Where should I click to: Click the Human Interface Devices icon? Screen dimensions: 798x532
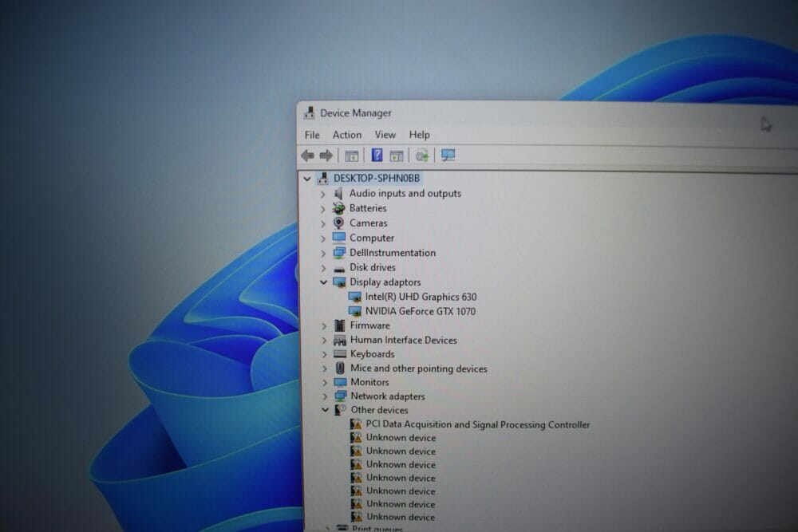[339, 341]
